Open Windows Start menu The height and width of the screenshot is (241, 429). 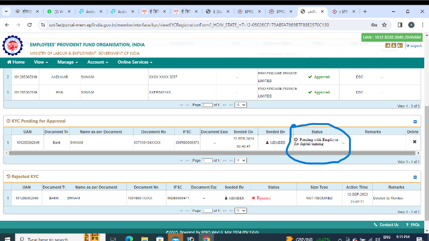tap(7, 239)
